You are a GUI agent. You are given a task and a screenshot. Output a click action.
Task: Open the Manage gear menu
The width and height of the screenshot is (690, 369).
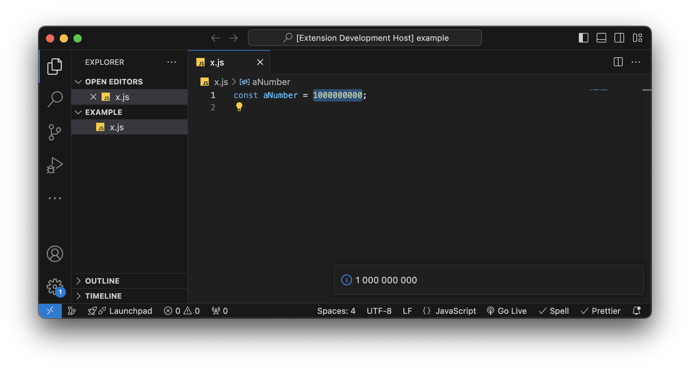pos(55,287)
